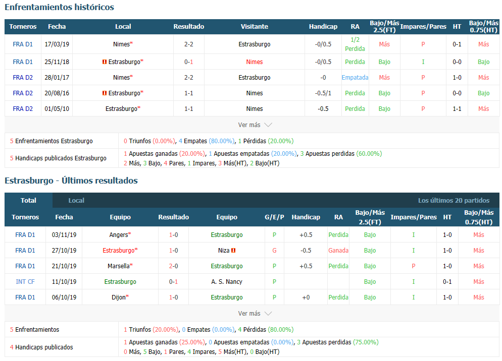Click Handicap header in historical table
Viewport: 502px width, 361px height.
click(323, 27)
